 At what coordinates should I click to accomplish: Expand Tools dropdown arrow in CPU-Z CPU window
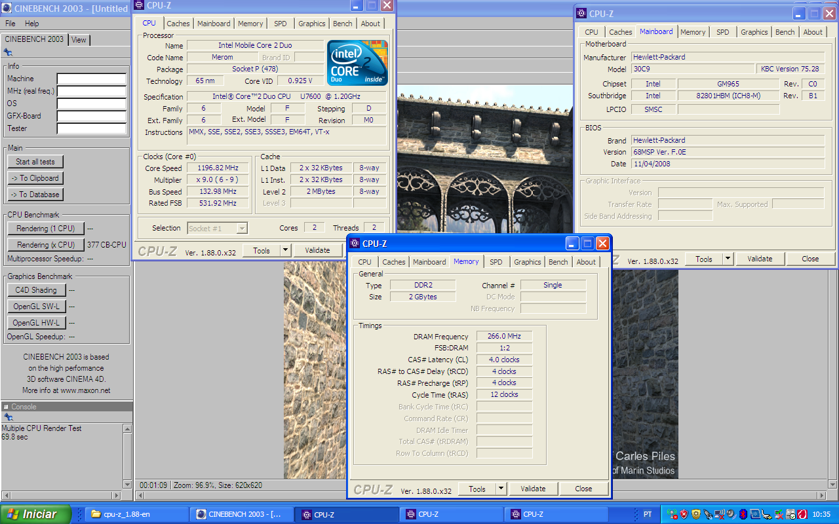pyautogui.click(x=285, y=250)
